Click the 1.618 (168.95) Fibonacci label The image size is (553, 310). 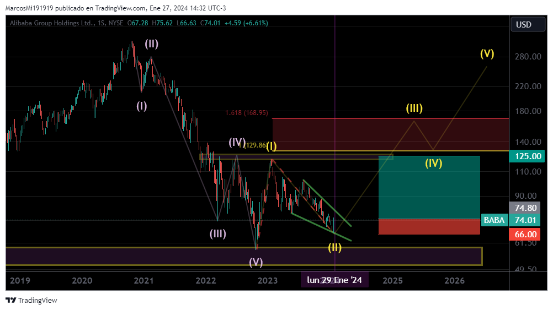247,113
